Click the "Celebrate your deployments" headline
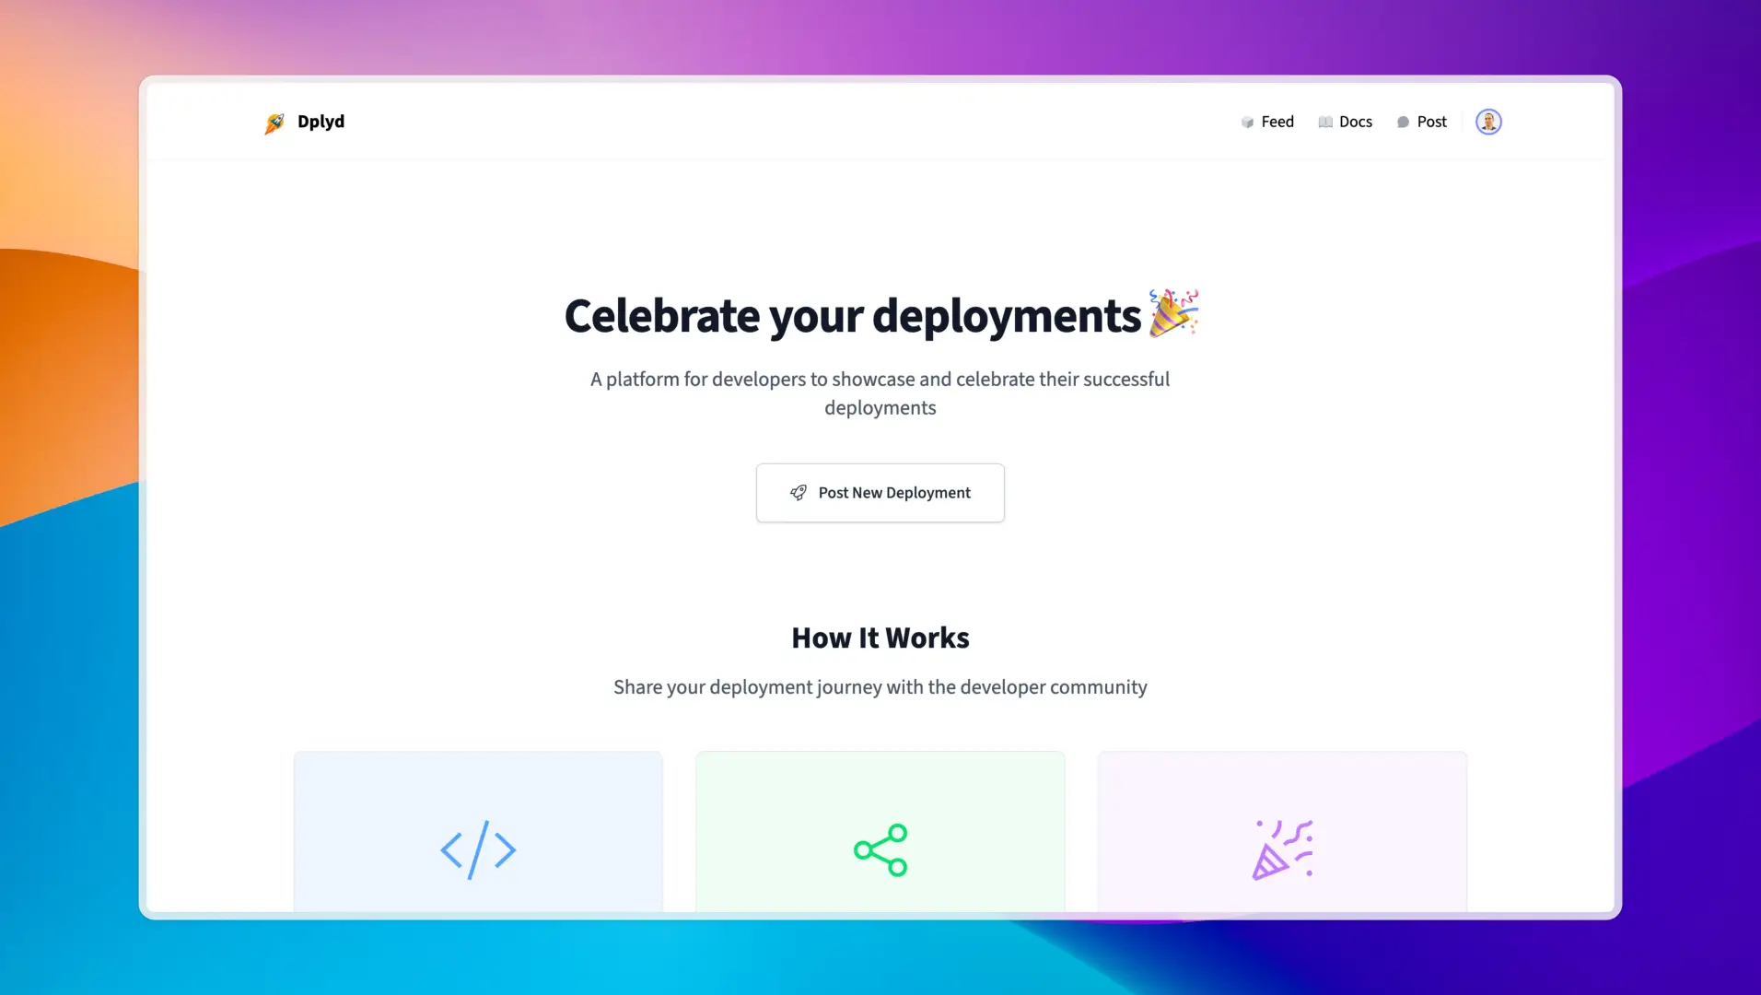This screenshot has height=995, width=1761. pos(852,316)
